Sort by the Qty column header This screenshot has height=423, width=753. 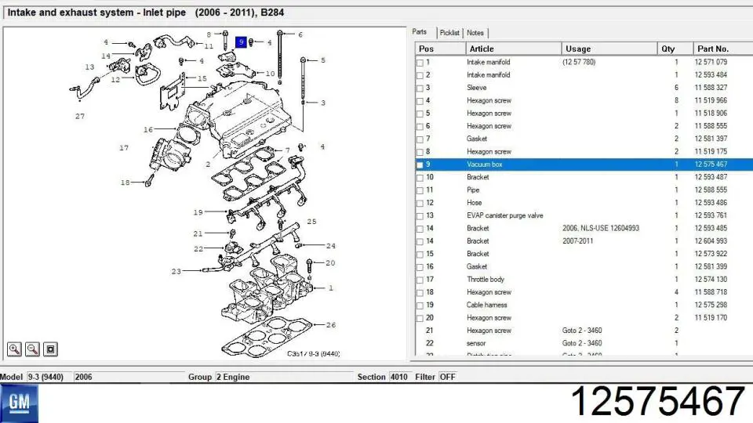pyautogui.click(x=675, y=49)
